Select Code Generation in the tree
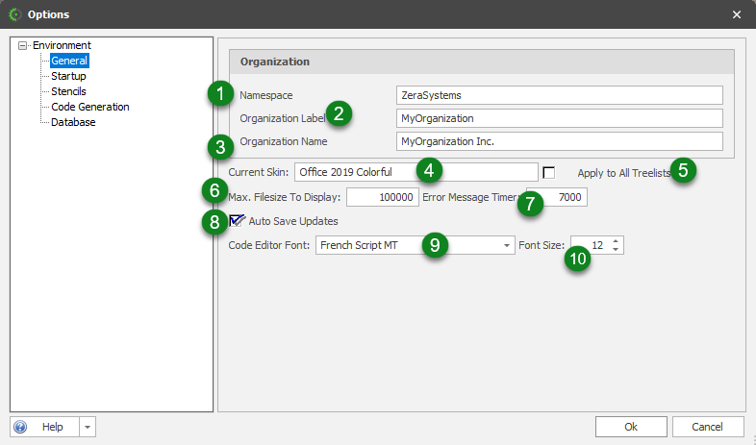The height and width of the screenshot is (445, 756). coord(90,107)
